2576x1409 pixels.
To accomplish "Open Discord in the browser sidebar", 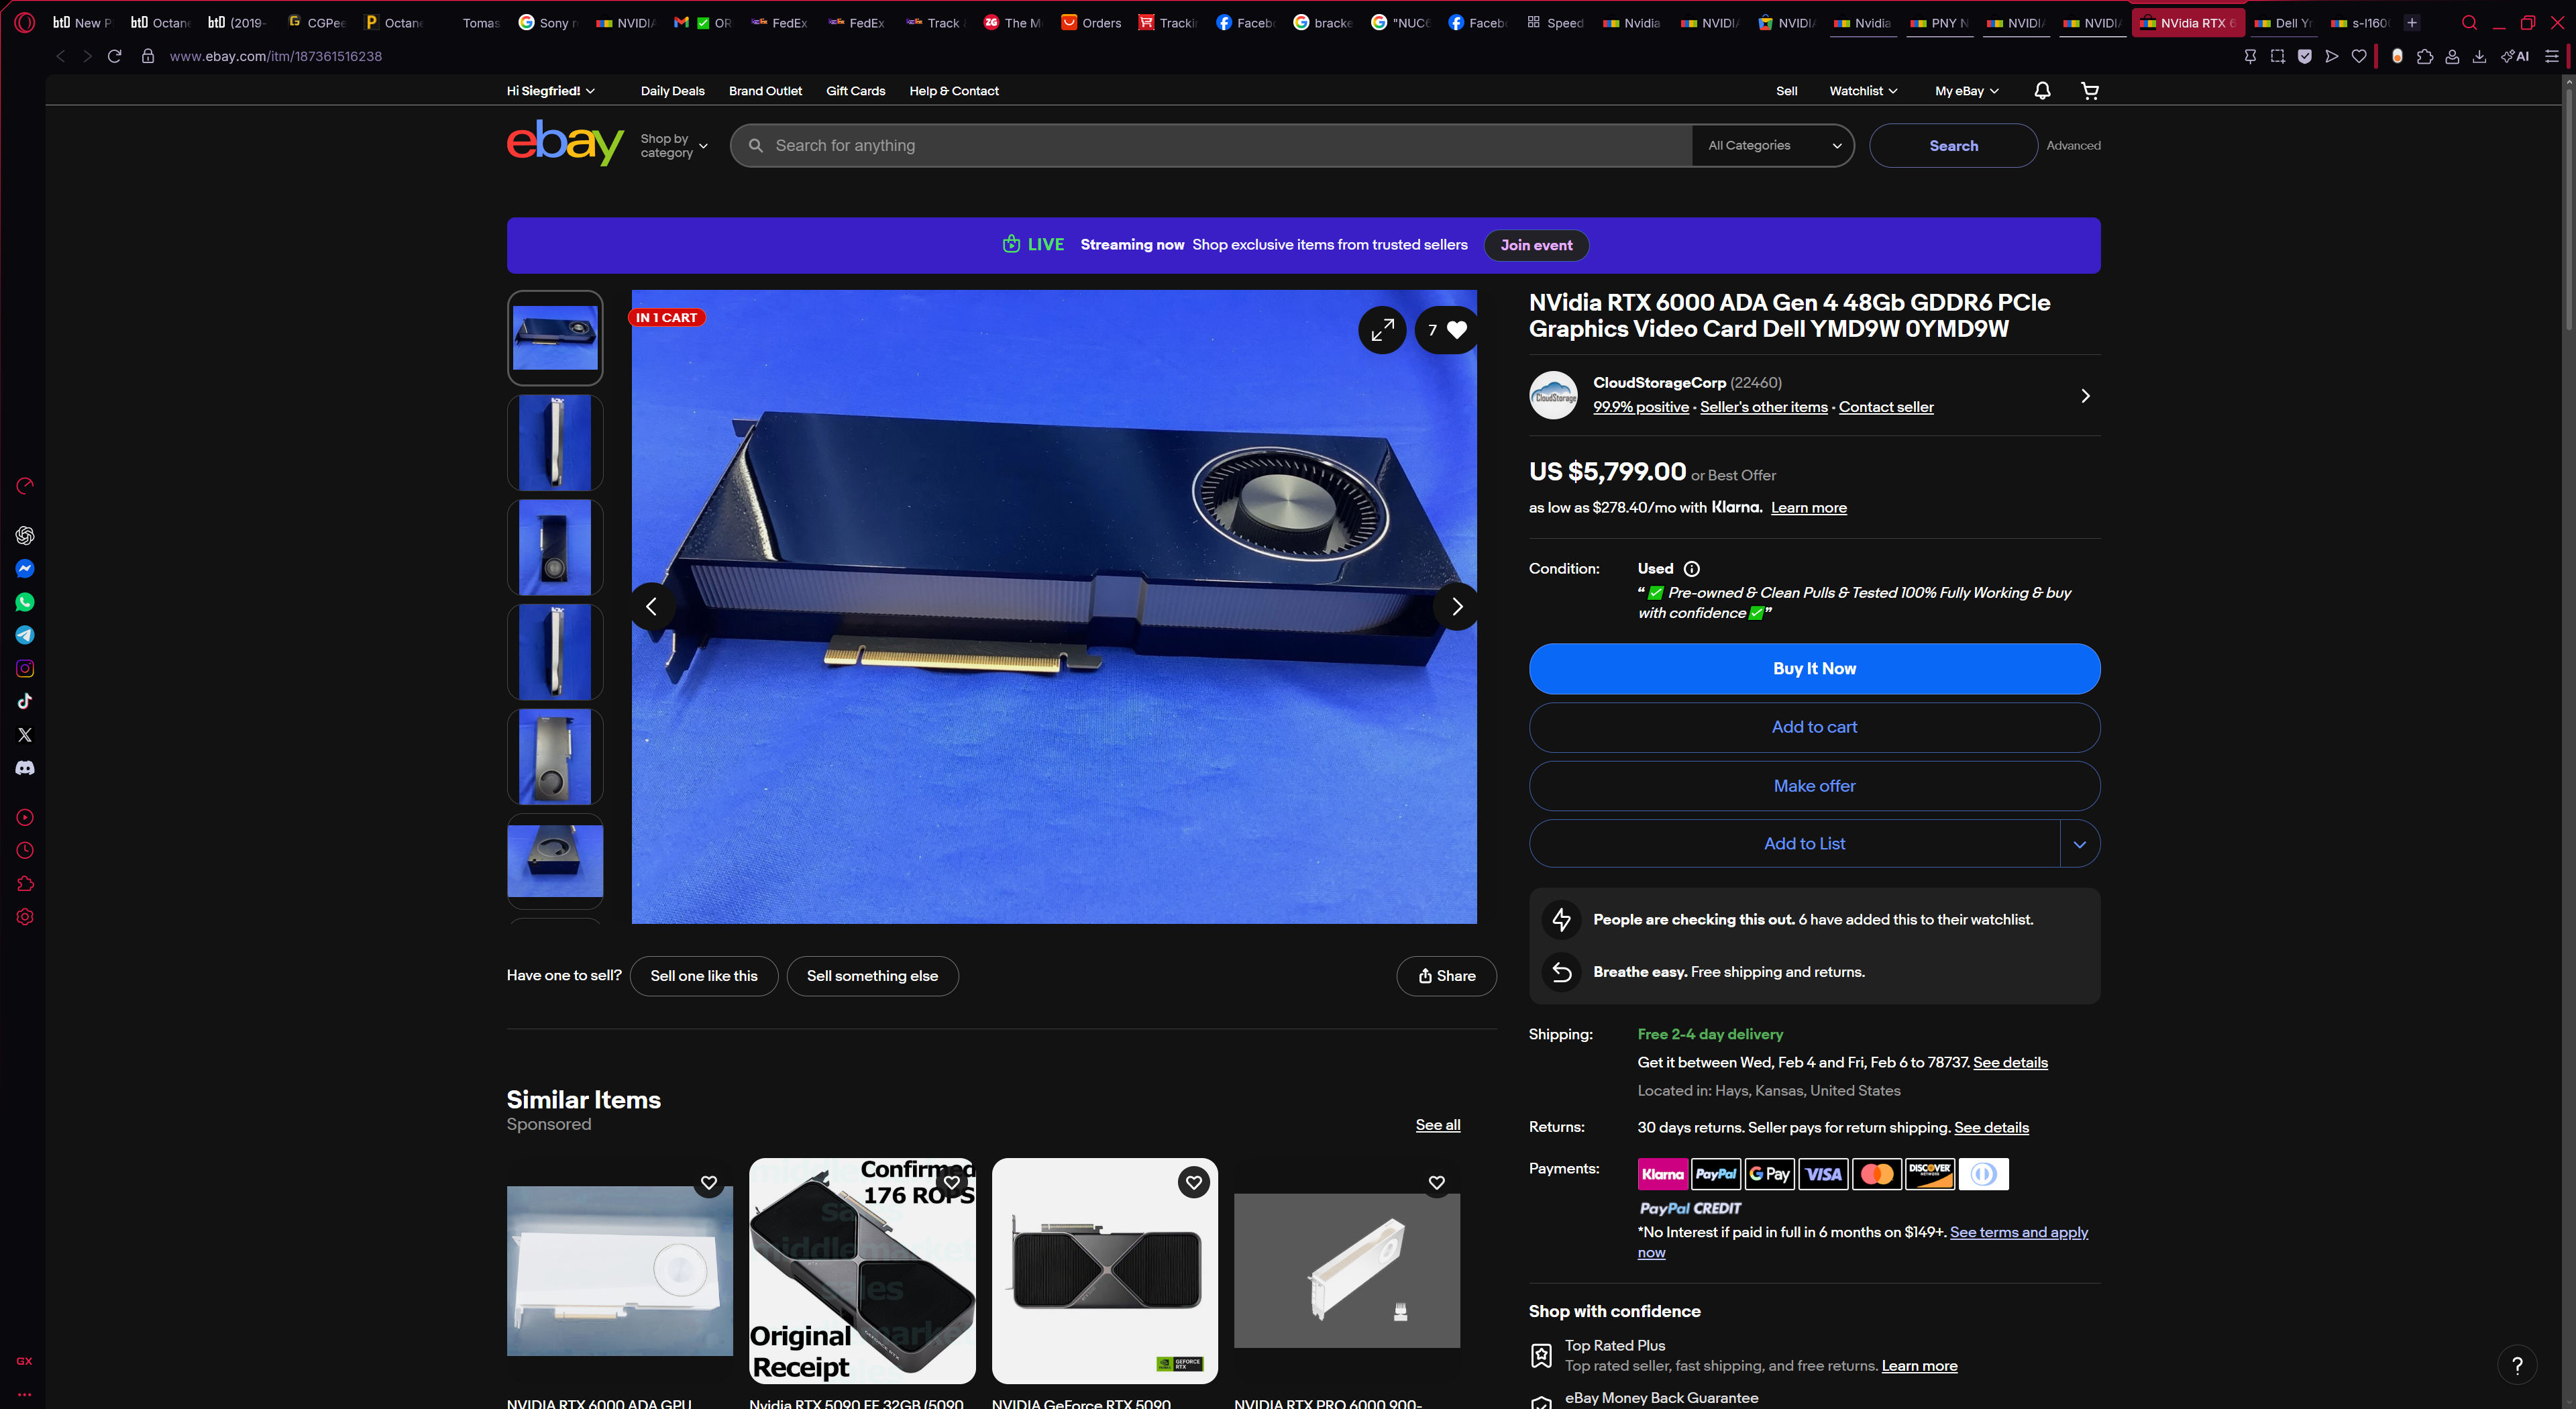I will [x=25, y=768].
